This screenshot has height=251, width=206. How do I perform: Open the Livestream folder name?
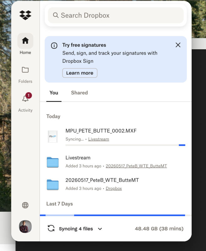78,158
